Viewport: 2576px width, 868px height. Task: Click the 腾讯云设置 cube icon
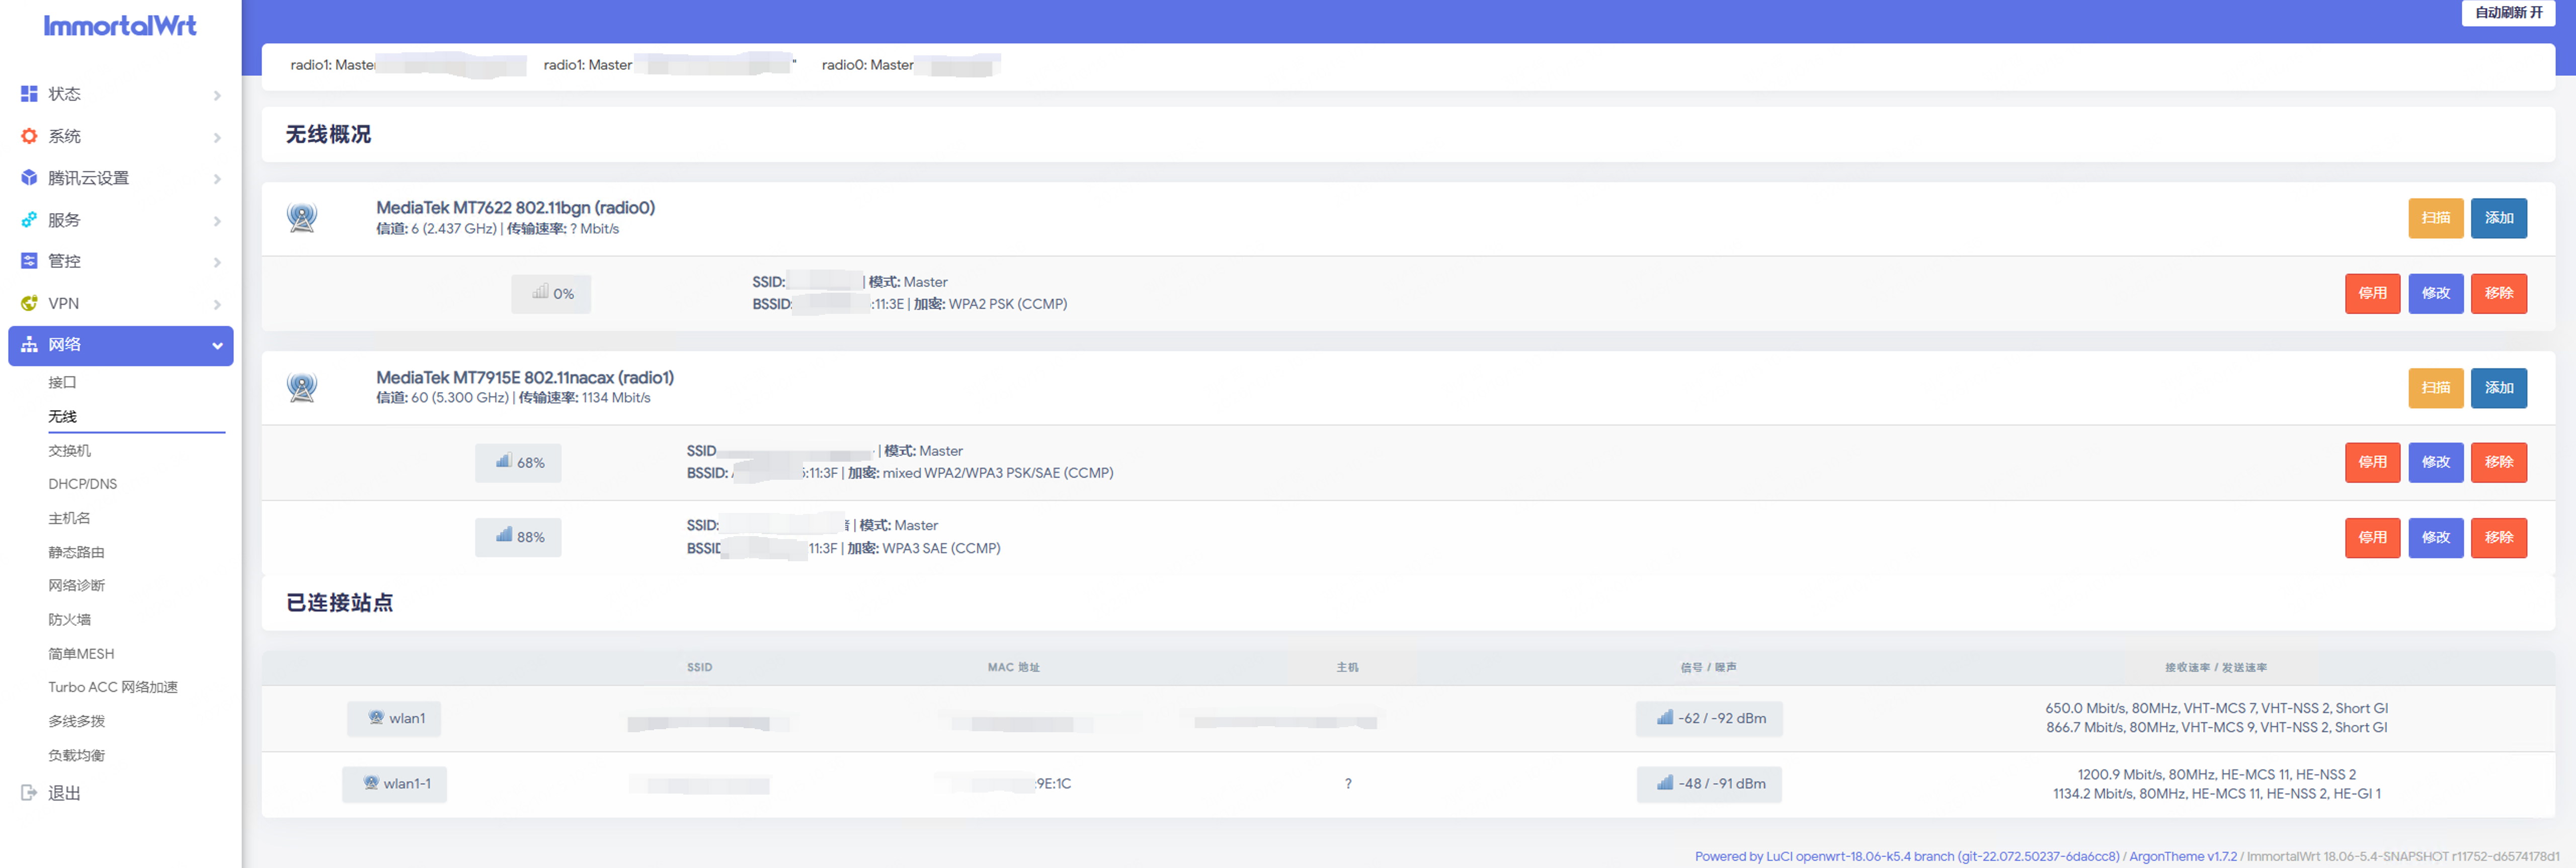point(29,178)
